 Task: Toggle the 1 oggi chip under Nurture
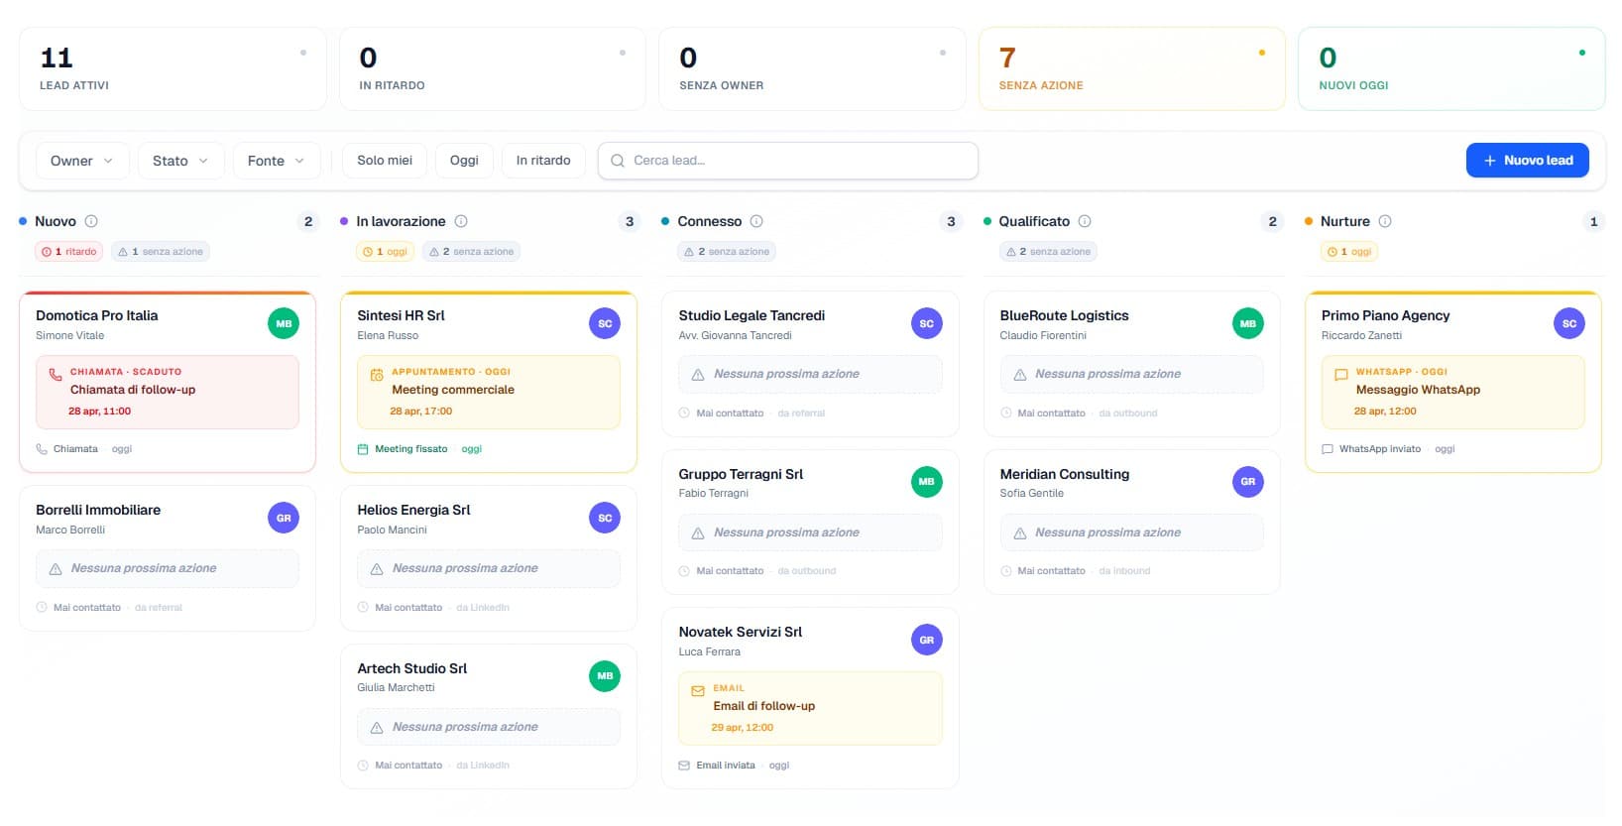(1350, 252)
